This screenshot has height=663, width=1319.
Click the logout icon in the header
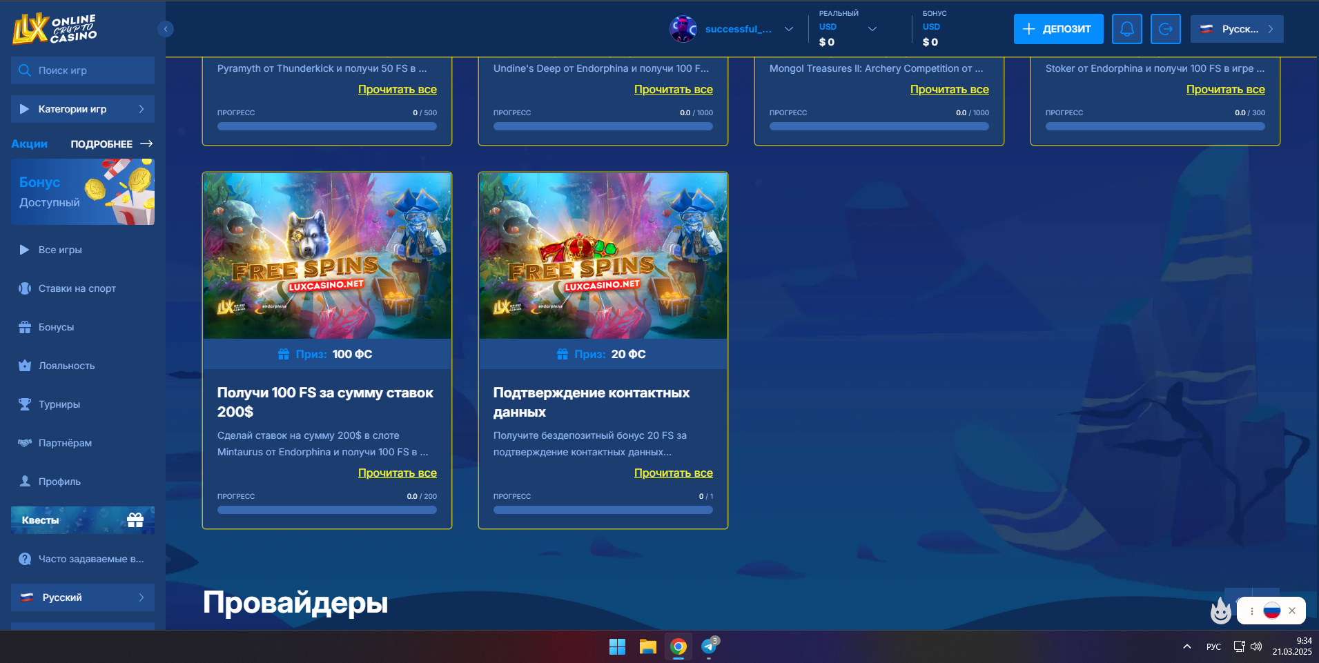click(1166, 29)
